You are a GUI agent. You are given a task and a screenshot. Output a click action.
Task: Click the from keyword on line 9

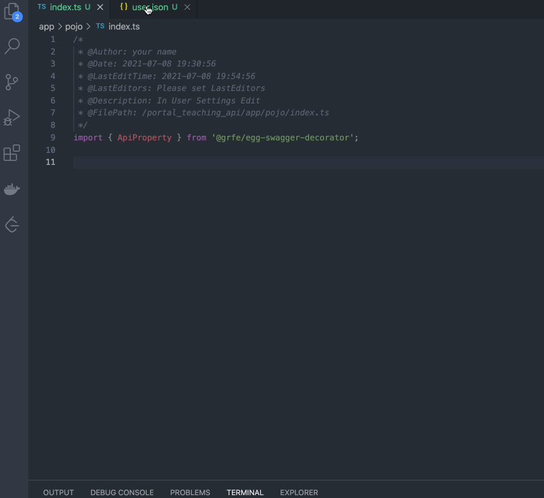click(196, 138)
